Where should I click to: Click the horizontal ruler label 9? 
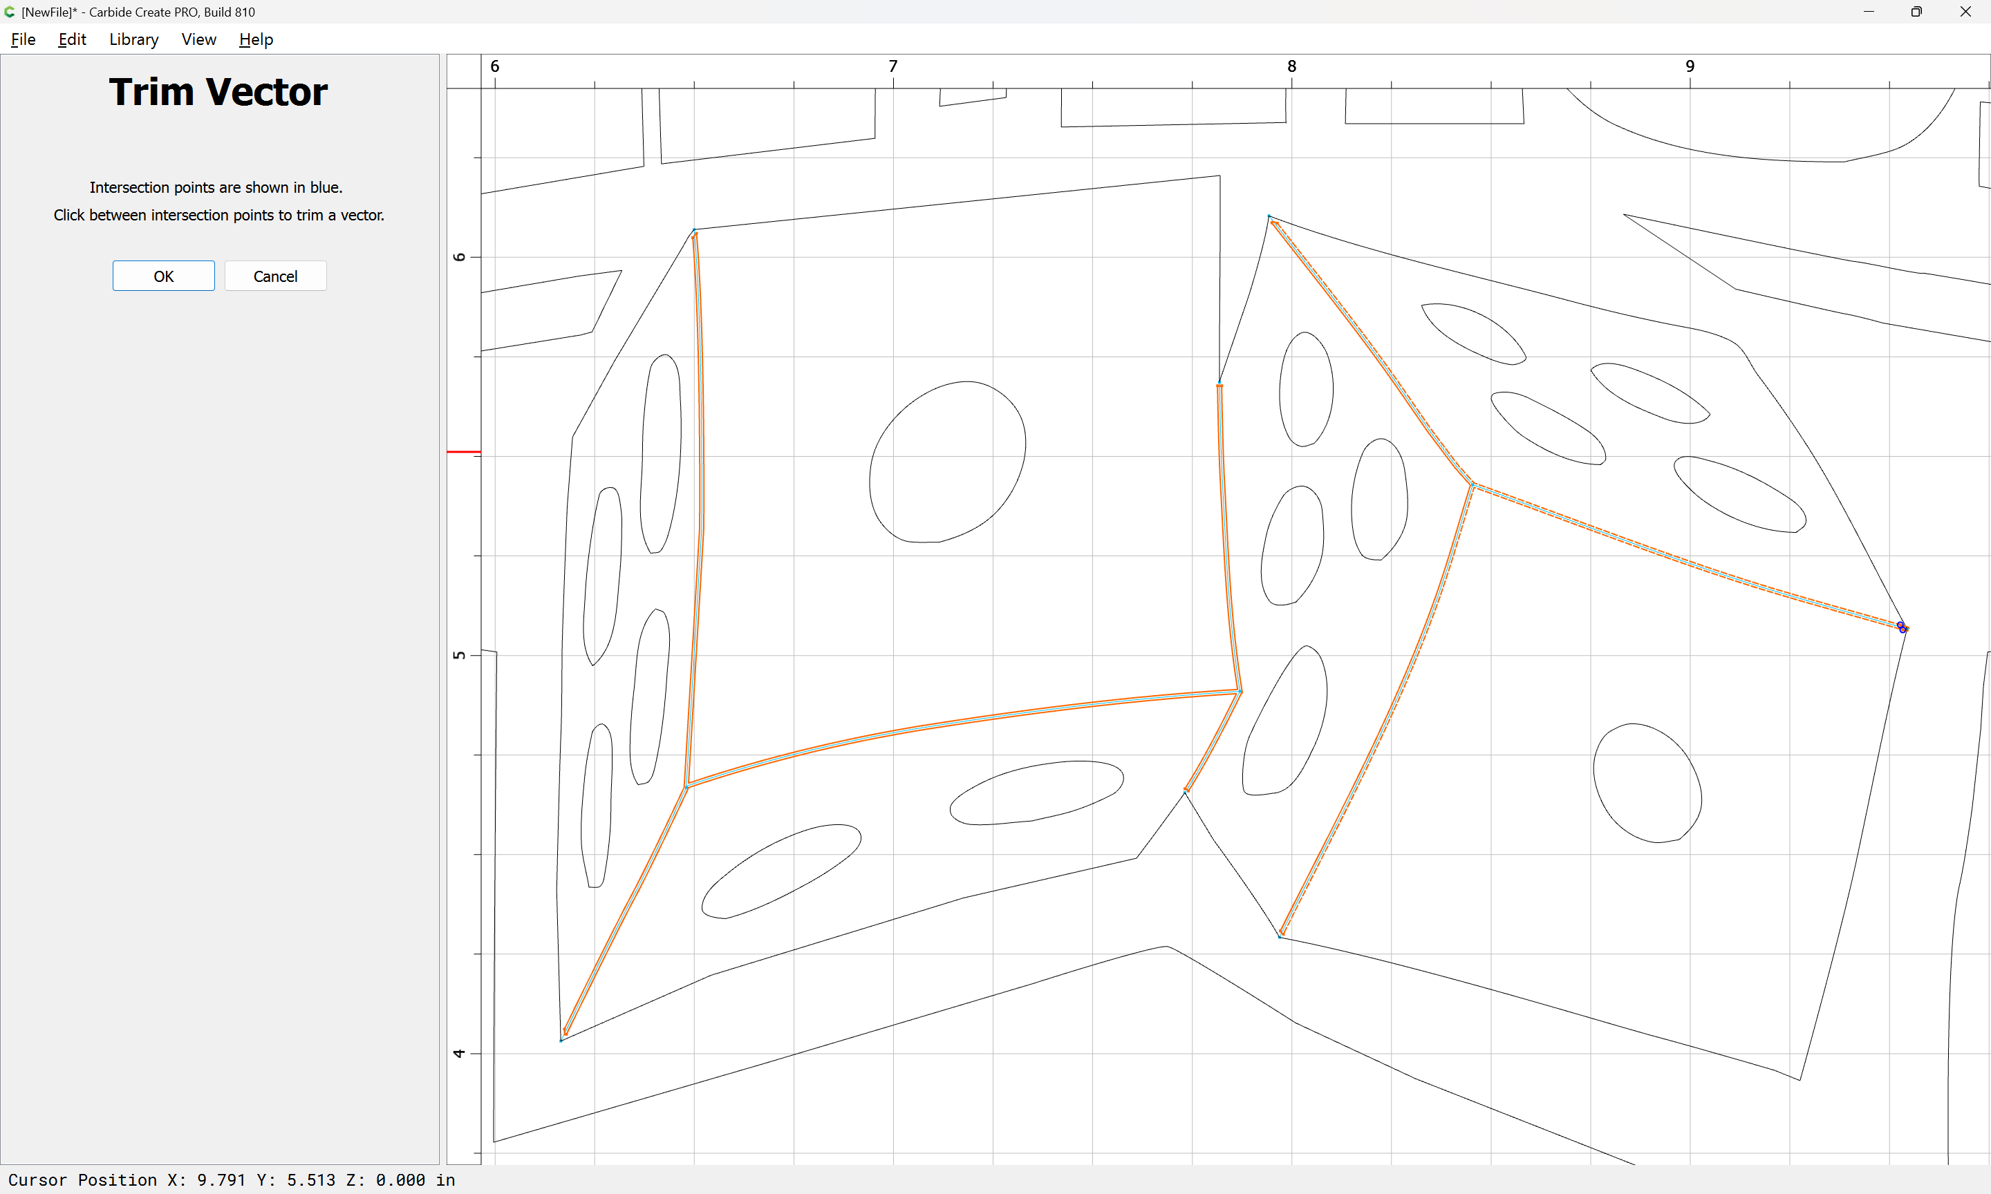click(1690, 66)
